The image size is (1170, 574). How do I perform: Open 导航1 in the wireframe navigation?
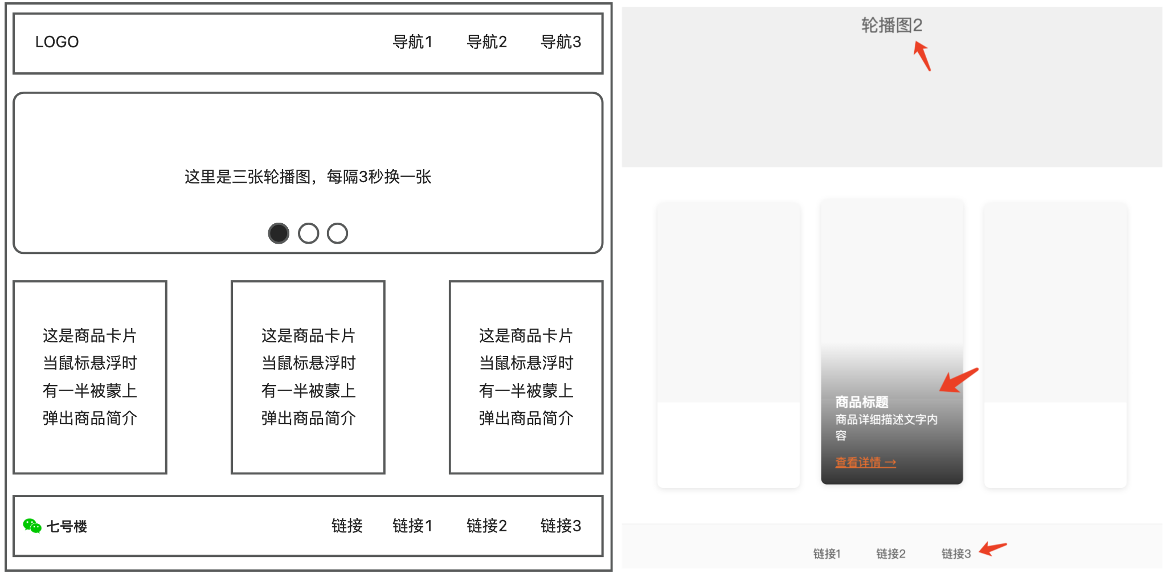tap(412, 42)
